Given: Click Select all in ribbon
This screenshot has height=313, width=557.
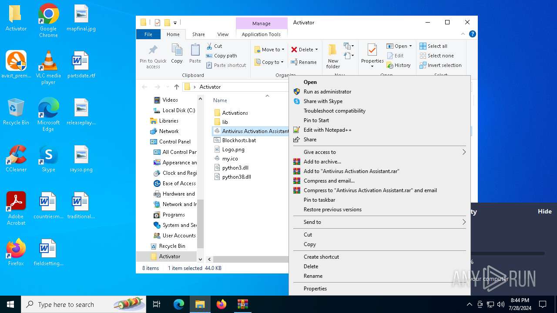Looking at the screenshot, I should coord(433,46).
